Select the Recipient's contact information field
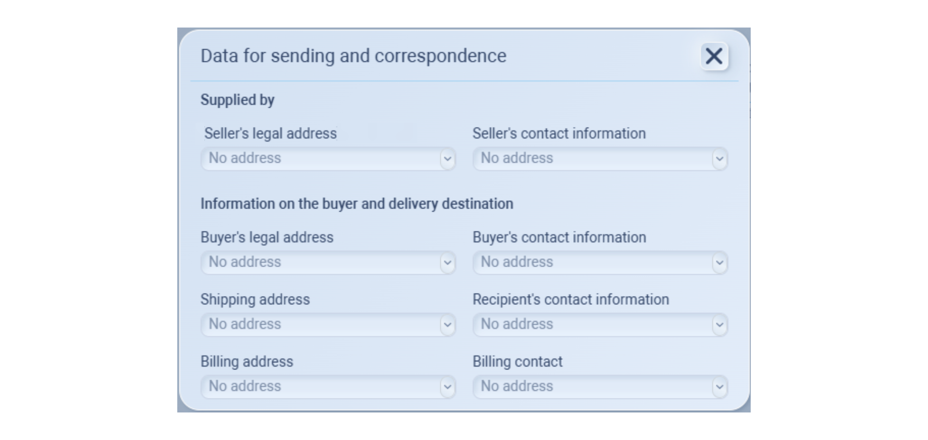Viewport: 928px width, 440px height. pos(592,325)
